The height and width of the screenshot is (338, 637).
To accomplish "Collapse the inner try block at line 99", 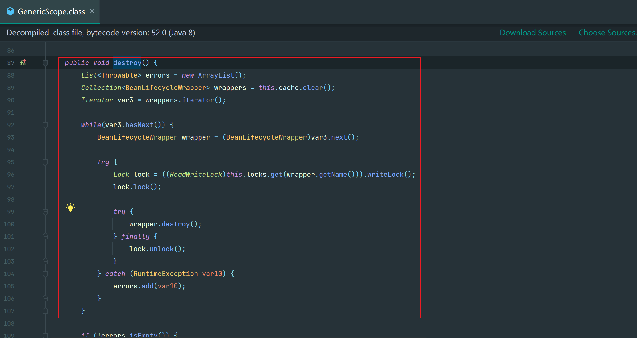I will click(45, 212).
